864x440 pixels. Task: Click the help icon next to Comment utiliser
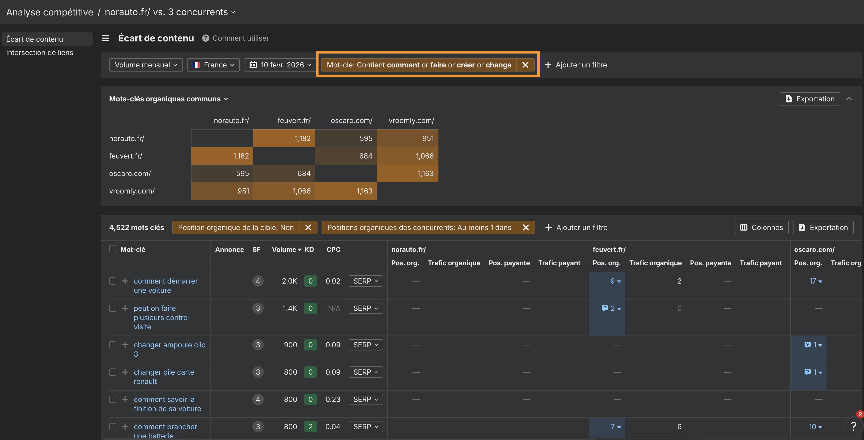pos(206,38)
